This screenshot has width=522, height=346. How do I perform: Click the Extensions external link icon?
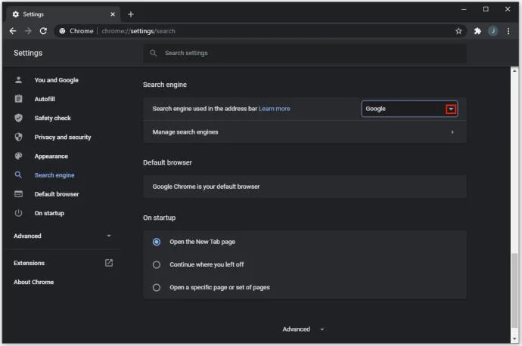click(109, 263)
